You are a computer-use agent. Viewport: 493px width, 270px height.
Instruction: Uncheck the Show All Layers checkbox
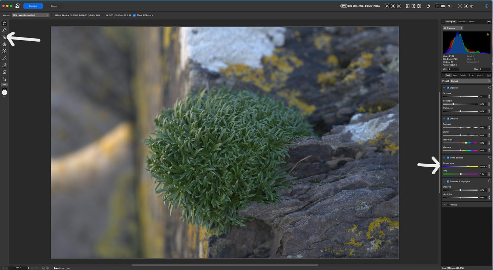pos(134,15)
